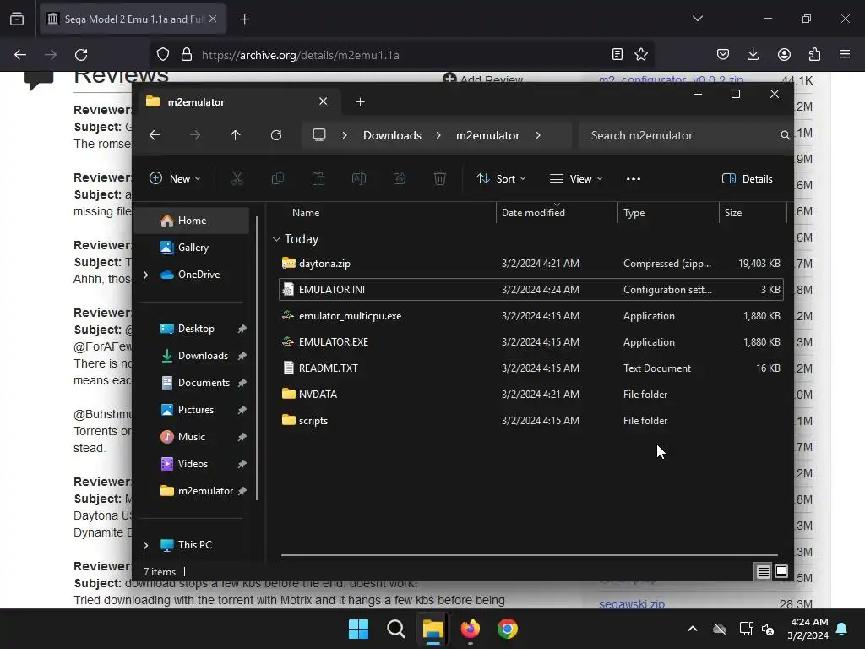Expand chevron after m2emulator in address bar
Viewport: 865px width, 649px height.
tap(538, 135)
